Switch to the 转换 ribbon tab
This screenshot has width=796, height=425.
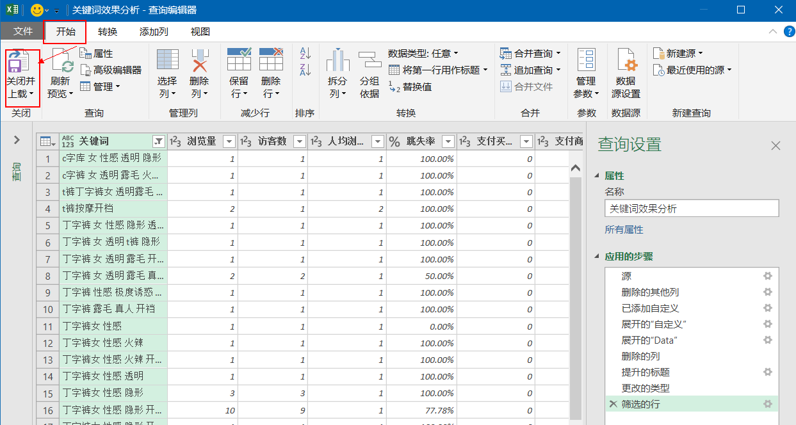(x=107, y=32)
